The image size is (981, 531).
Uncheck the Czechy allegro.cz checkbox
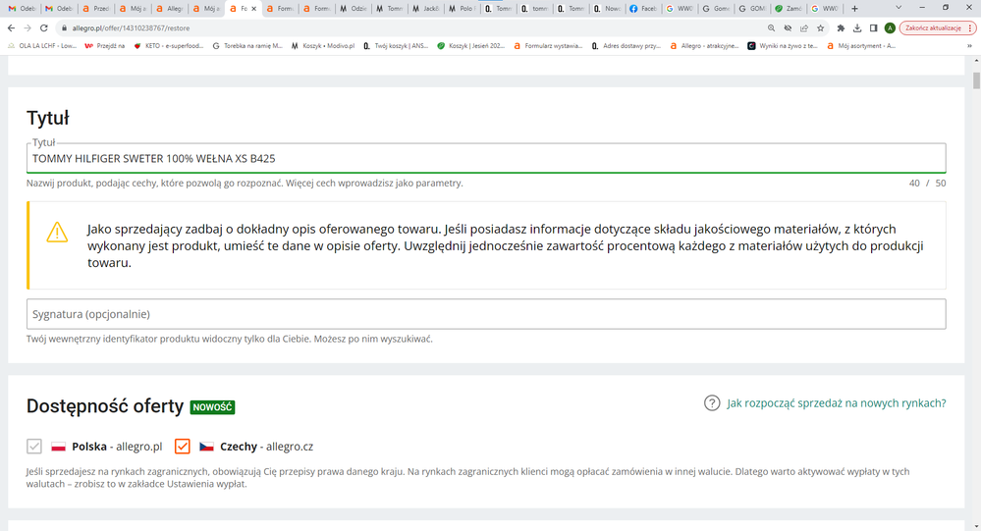(182, 446)
